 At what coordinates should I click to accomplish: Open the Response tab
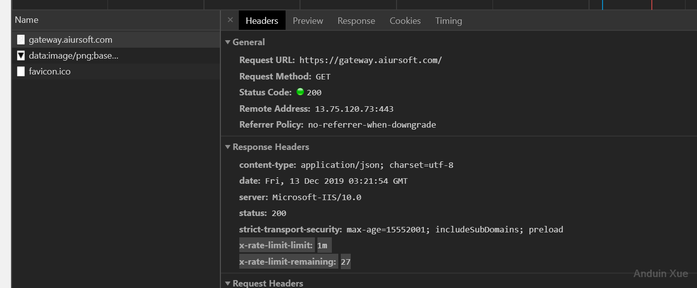(x=356, y=21)
